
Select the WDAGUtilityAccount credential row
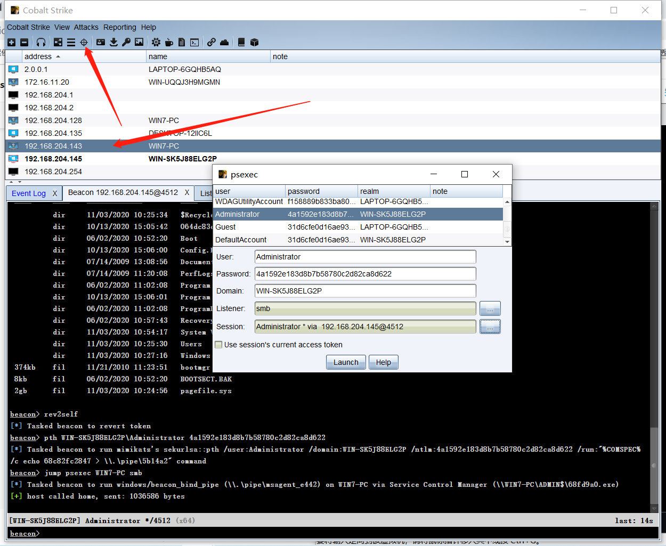(x=358, y=201)
